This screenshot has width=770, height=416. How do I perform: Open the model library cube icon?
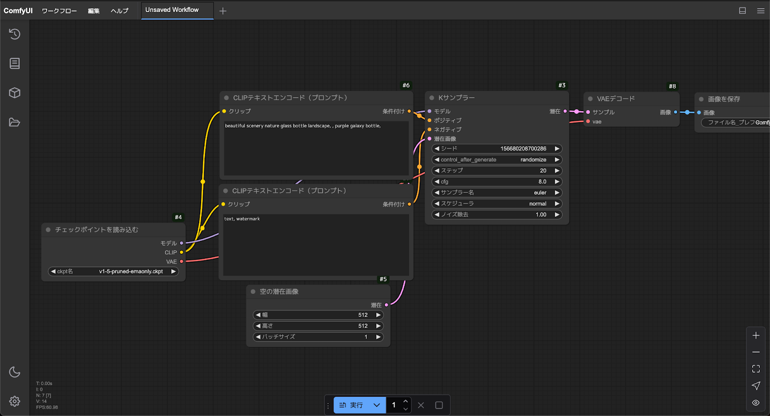(14, 93)
